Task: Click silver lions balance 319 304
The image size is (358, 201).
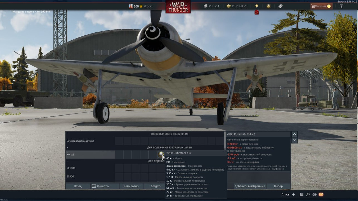Action: click(x=211, y=6)
